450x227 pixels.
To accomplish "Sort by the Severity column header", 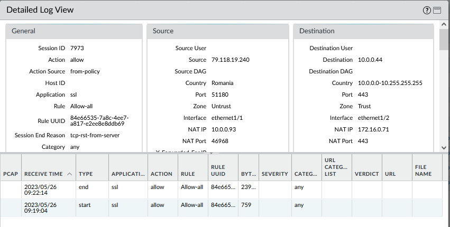I will pyautogui.click(x=274, y=174).
